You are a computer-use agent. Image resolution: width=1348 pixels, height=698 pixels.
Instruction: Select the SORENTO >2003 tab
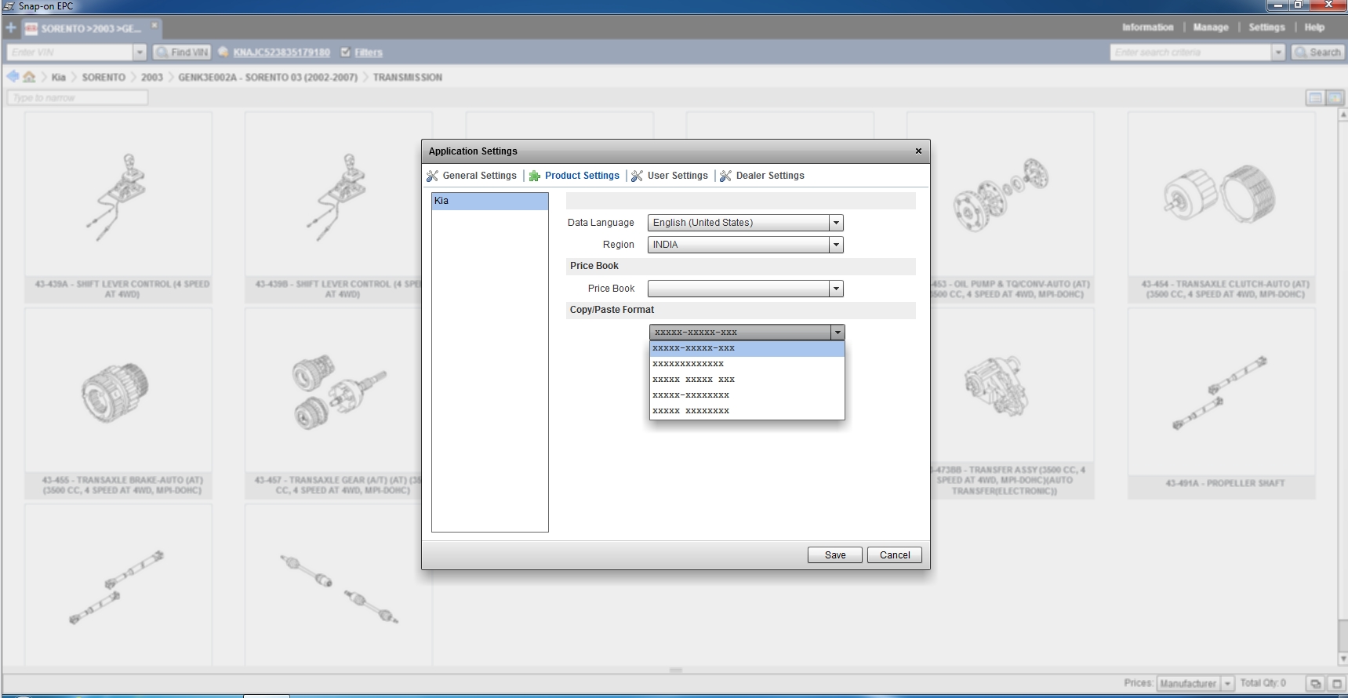pos(91,29)
